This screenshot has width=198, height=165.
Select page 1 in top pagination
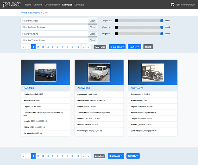[x=33, y=47]
